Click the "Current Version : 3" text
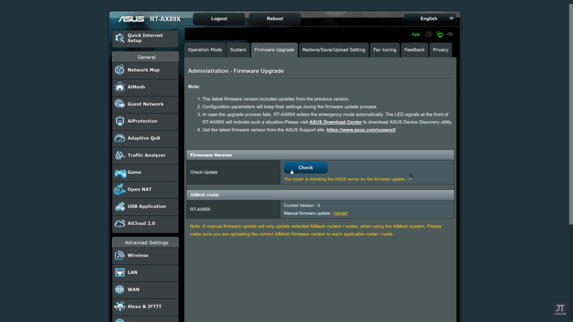 coord(302,206)
